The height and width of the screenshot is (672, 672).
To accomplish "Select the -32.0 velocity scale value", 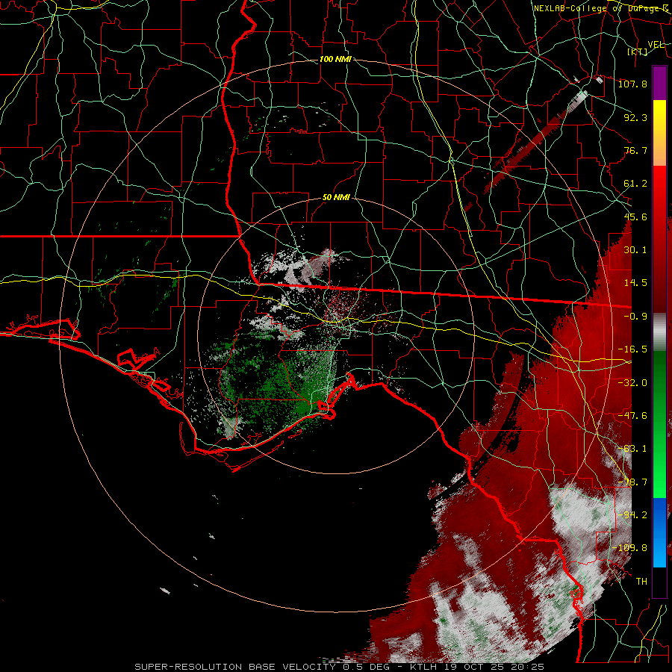I will coord(632,383).
